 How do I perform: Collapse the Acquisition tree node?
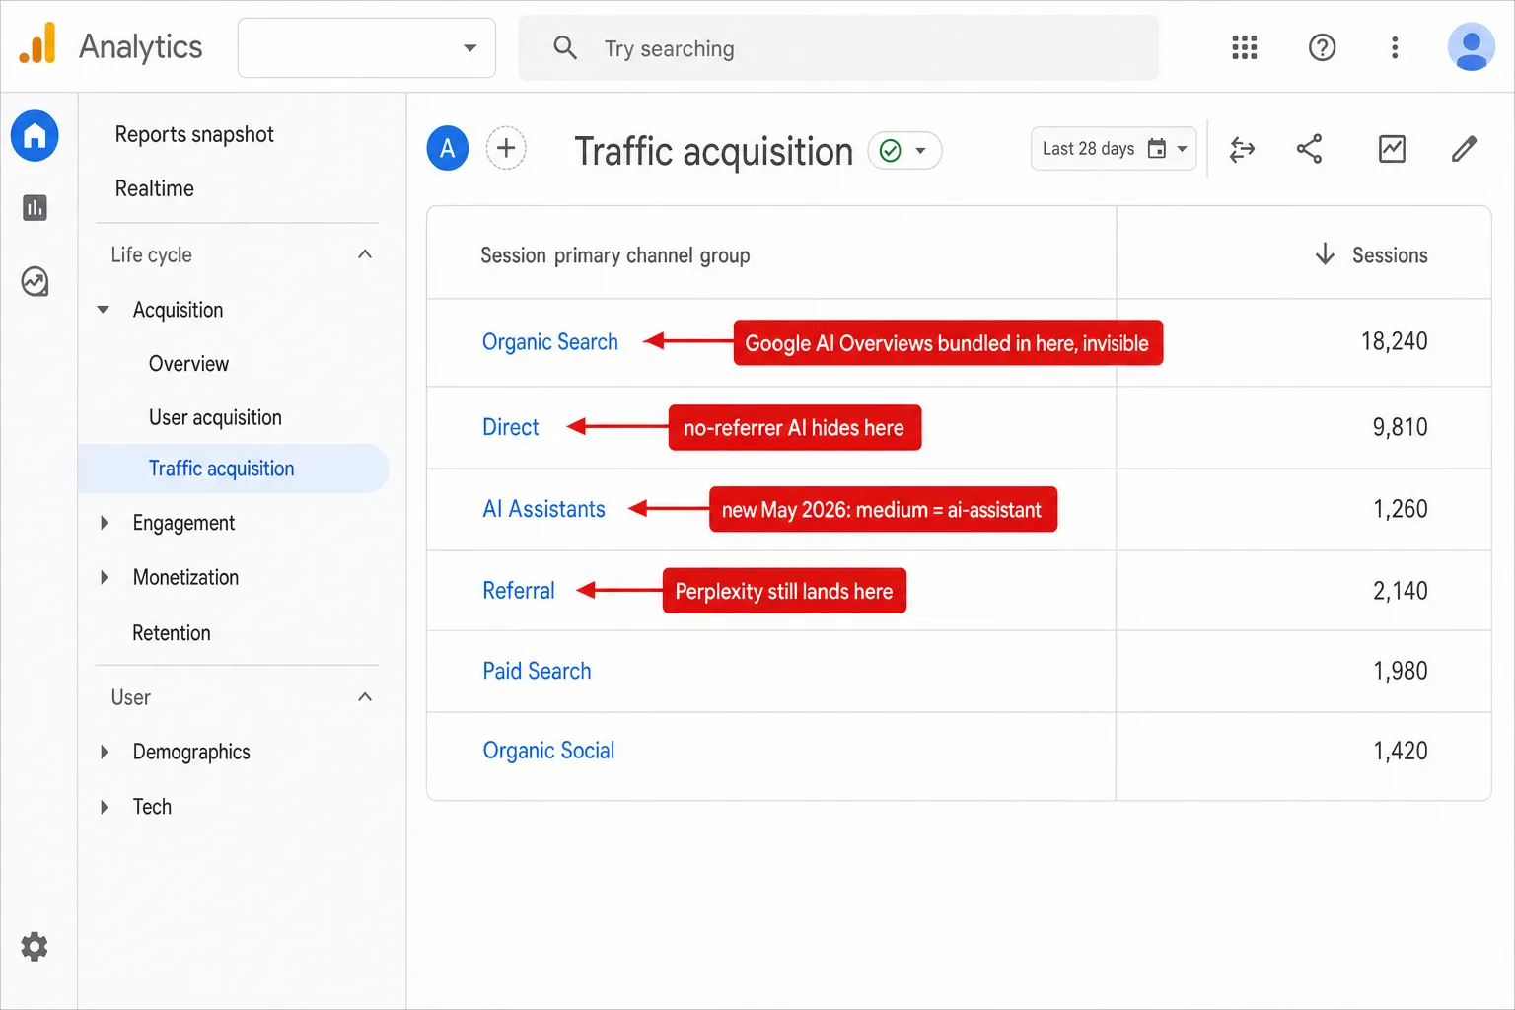click(104, 310)
